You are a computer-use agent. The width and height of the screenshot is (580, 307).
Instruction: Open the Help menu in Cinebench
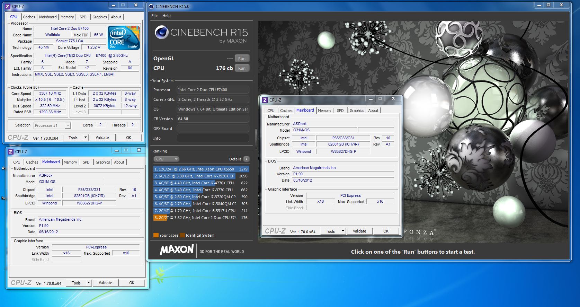point(167,16)
